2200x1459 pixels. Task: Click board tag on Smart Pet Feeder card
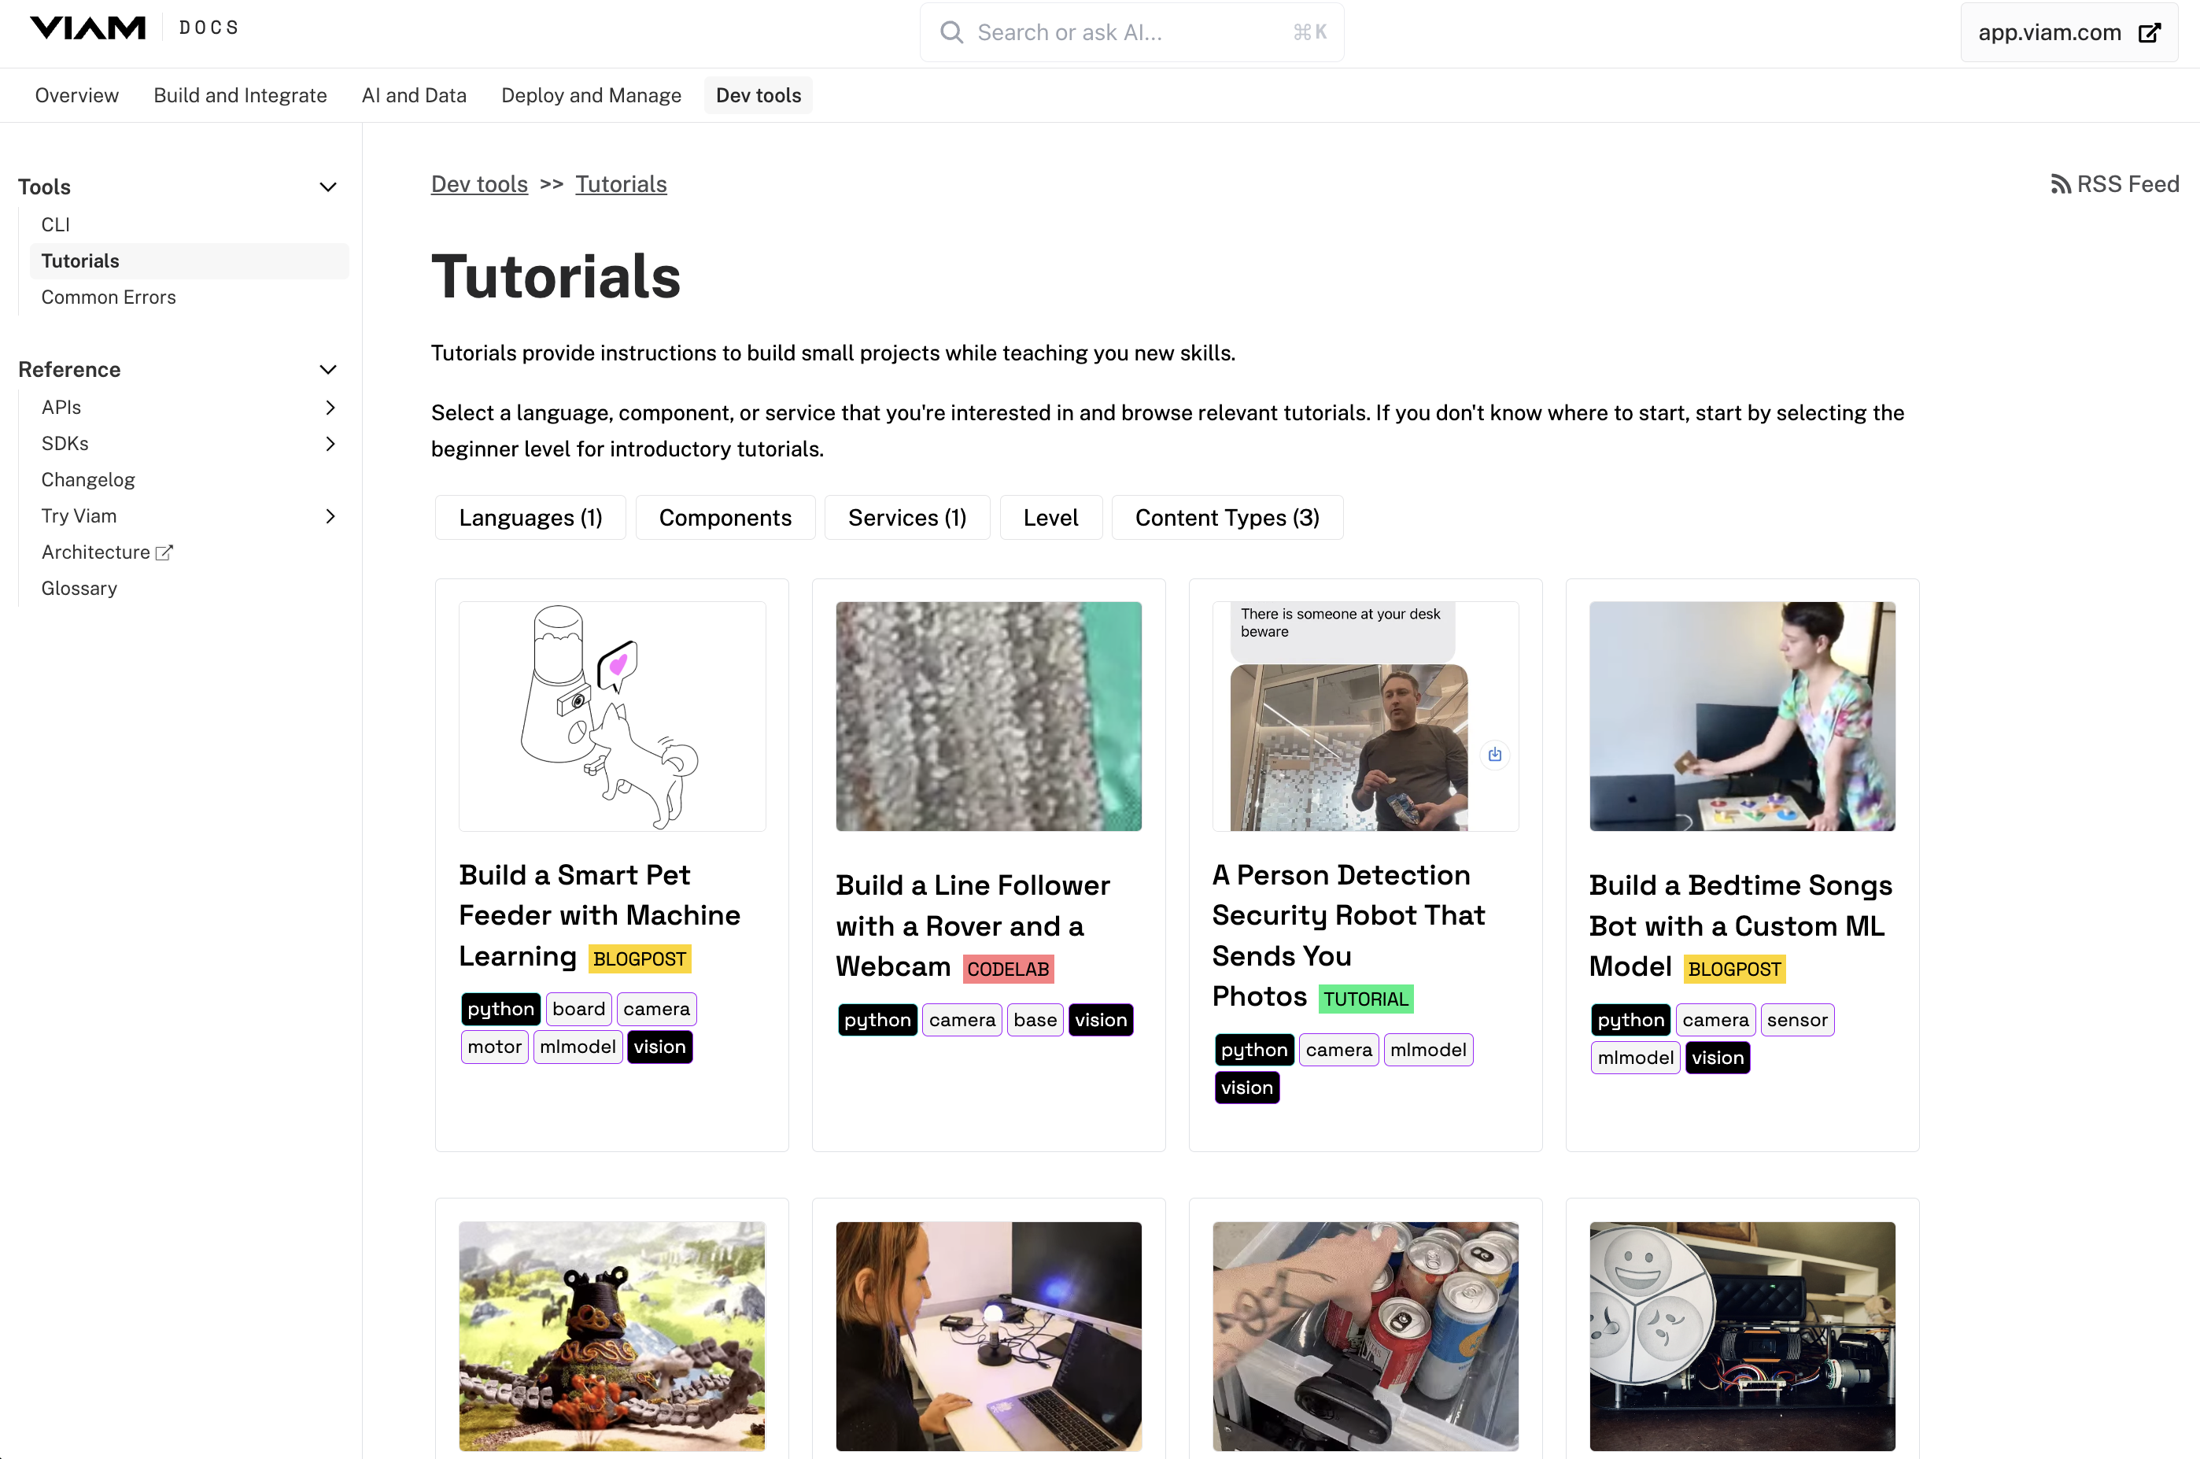pyautogui.click(x=578, y=1009)
